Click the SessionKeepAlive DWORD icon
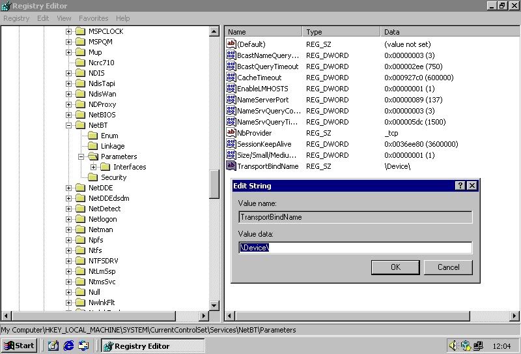Screen dimensions: 521x354 231,143
